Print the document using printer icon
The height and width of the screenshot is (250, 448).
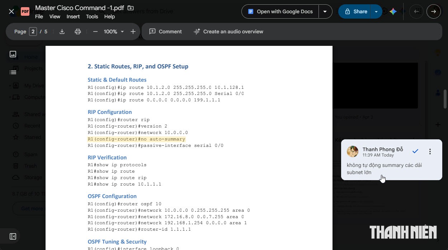(78, 32)
